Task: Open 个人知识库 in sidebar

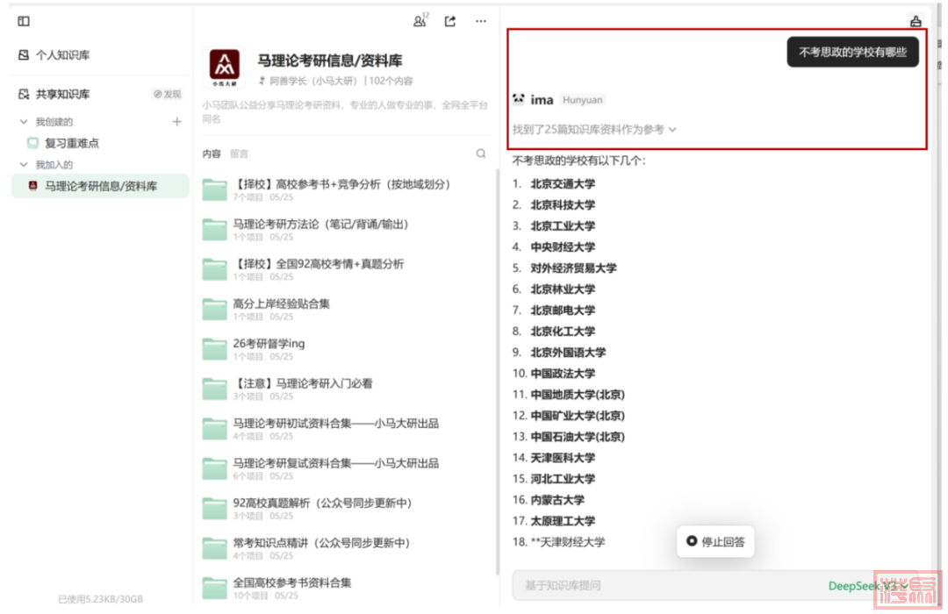Action: pyautogui.click(x=54, y=55)
